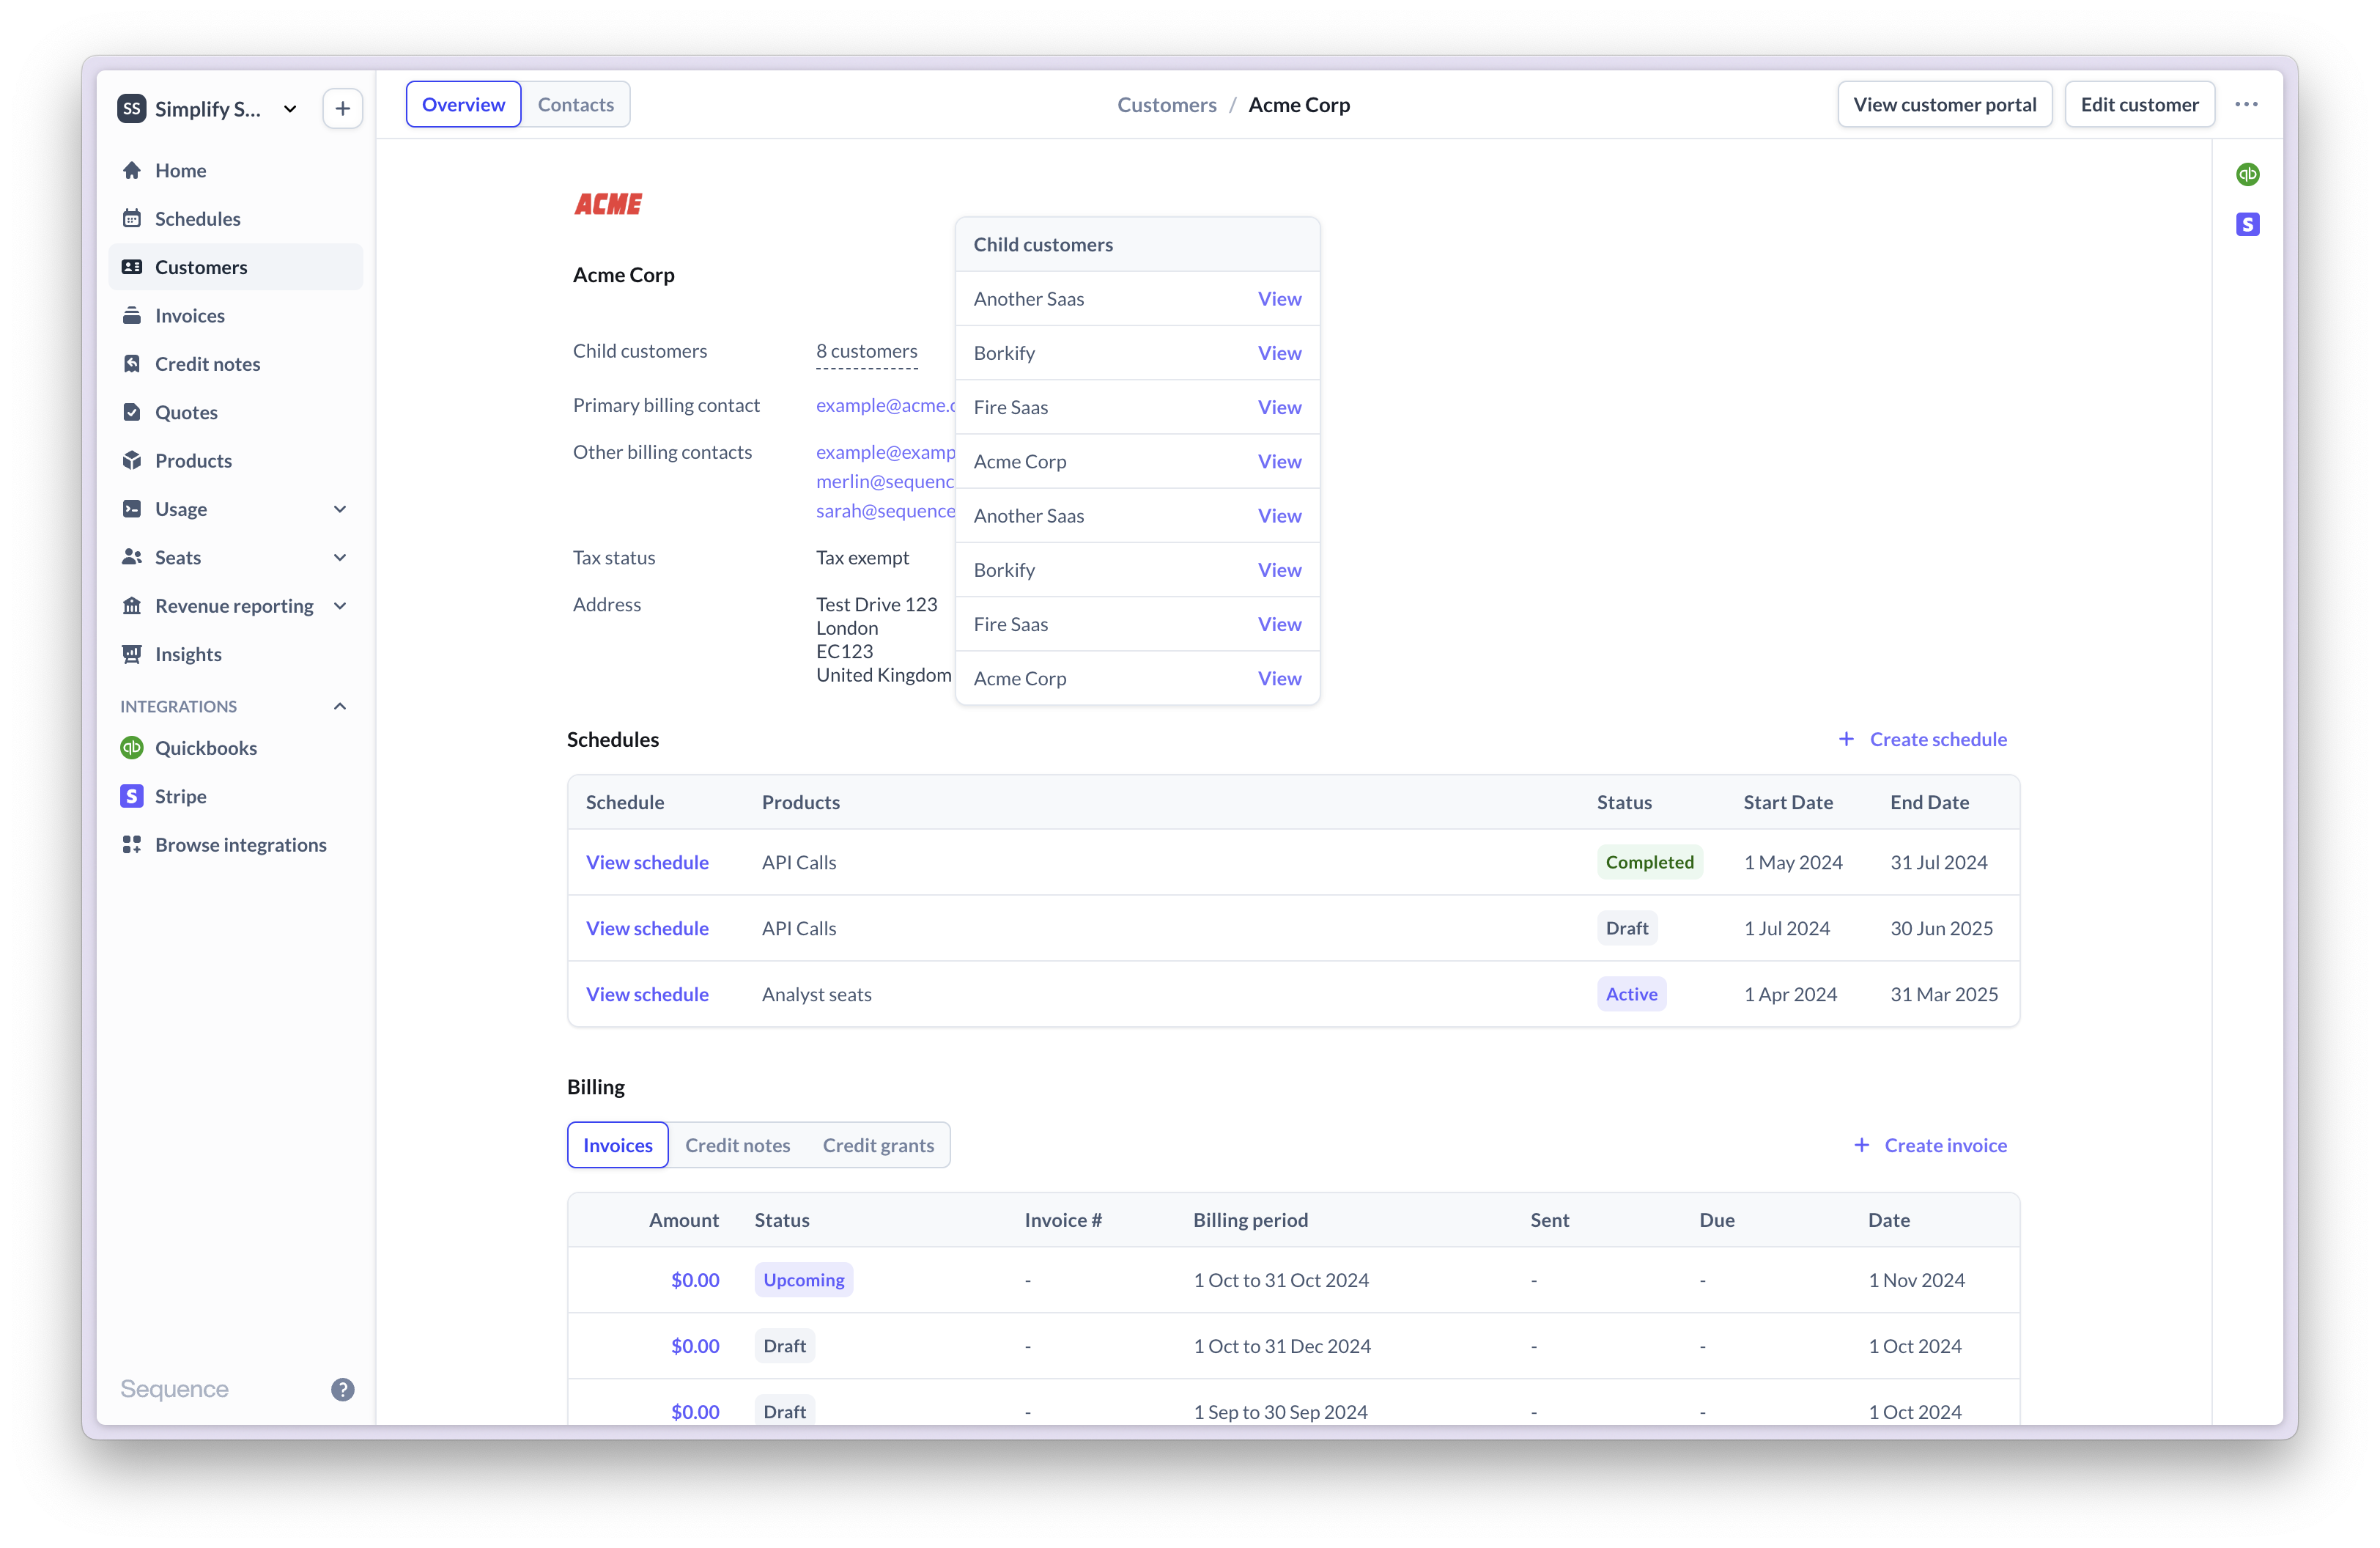Open the Invoices icon in sidebar
The image size is (2380, 1548).
[132, 315]
